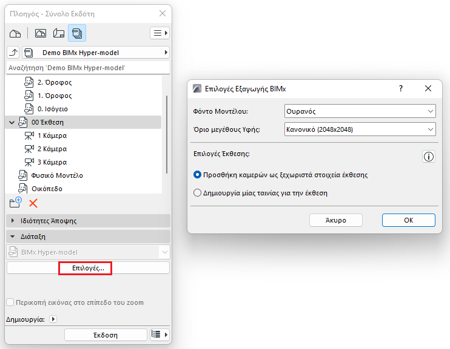The width and height of the screenshot is (450, 349).
Task: Click the new folder icon
Action: coord(16,203)
